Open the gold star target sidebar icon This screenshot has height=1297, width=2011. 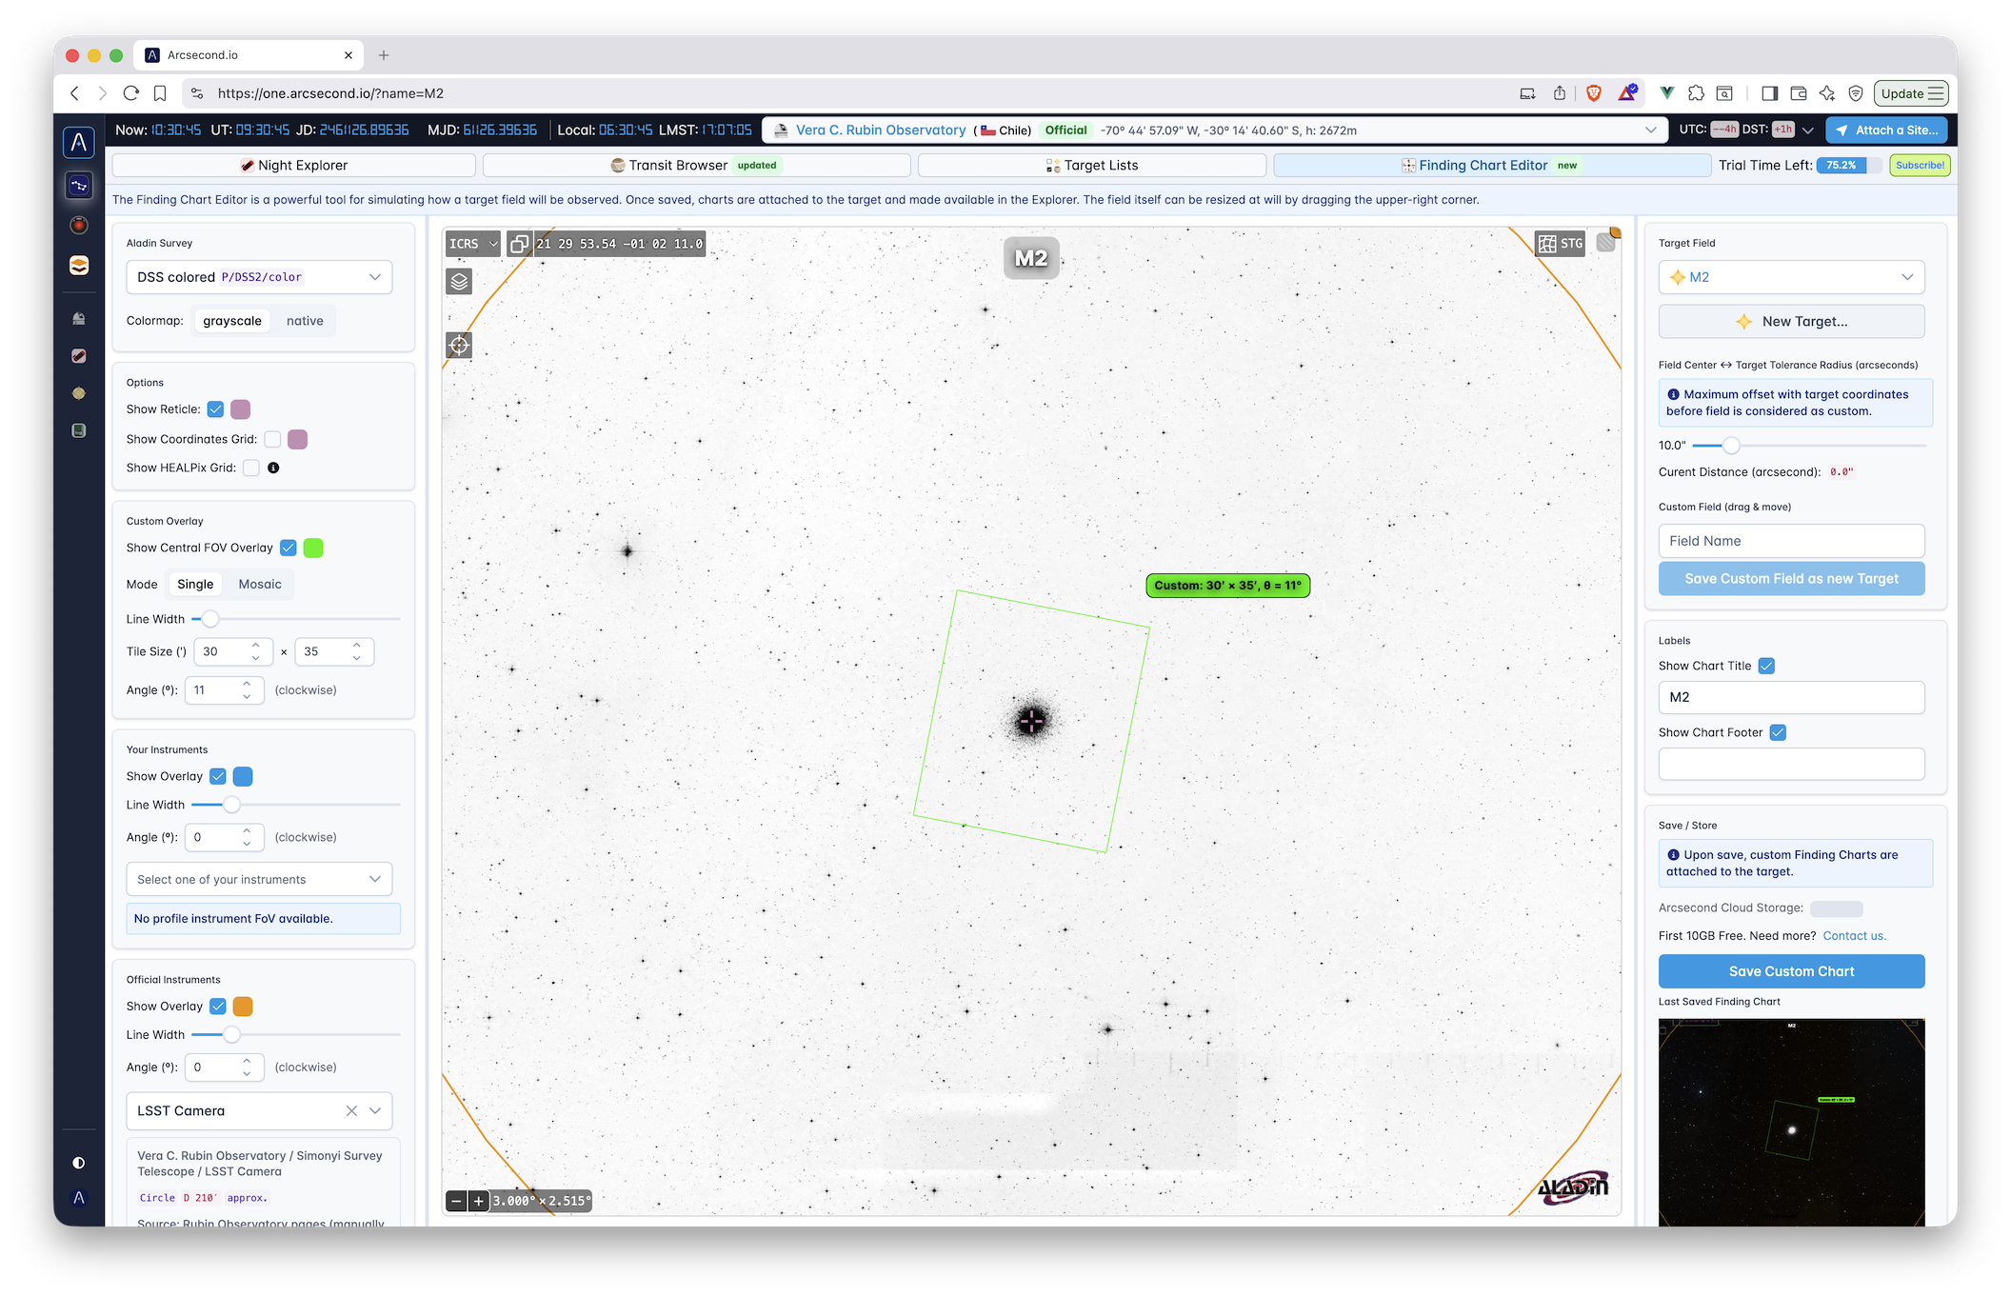click(x=79, y=393)
